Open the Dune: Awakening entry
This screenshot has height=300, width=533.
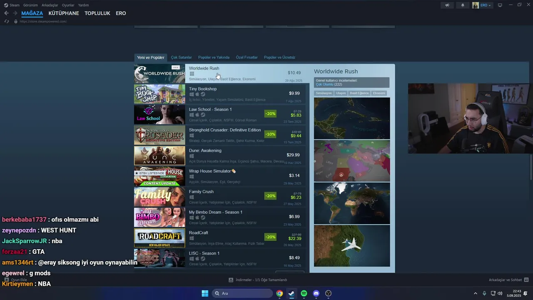pyautogui.click(x=220, y=156)
